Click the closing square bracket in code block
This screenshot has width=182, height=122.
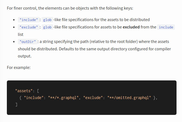click(16, 104)
